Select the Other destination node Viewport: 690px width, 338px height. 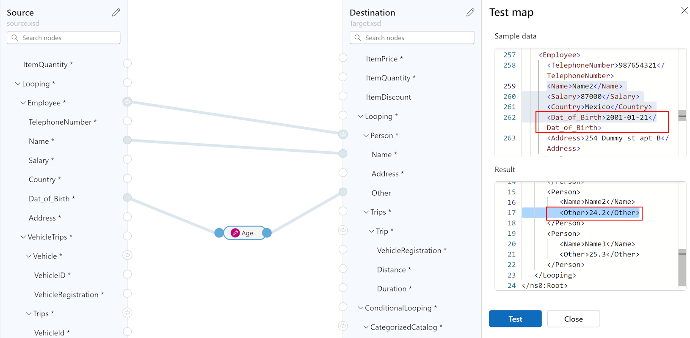(381, 193)
